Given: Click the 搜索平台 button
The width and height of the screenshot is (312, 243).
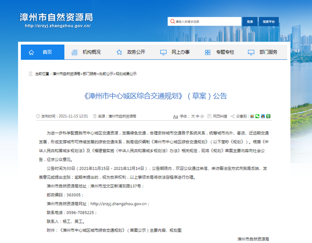Looking at the screenshot, I should click(x=269, y=21).
